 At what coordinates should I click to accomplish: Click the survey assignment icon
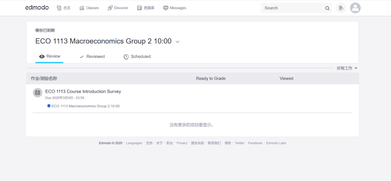pos(37,93)
